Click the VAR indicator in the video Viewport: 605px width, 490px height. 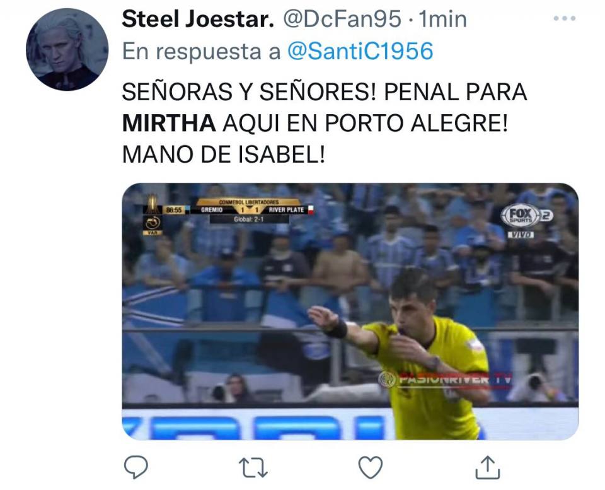(153, 233)
